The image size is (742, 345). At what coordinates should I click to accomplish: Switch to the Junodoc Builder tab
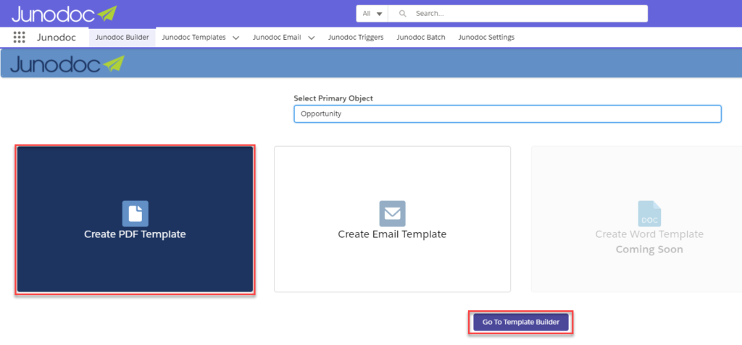[x=122, y=38]
